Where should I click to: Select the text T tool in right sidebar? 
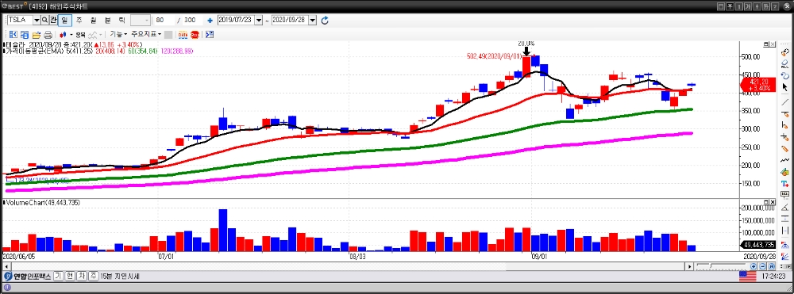pos(785,183)
